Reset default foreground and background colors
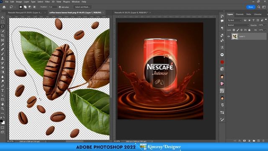Viewport: 268px width, 151px height. [x=1, y=117]
